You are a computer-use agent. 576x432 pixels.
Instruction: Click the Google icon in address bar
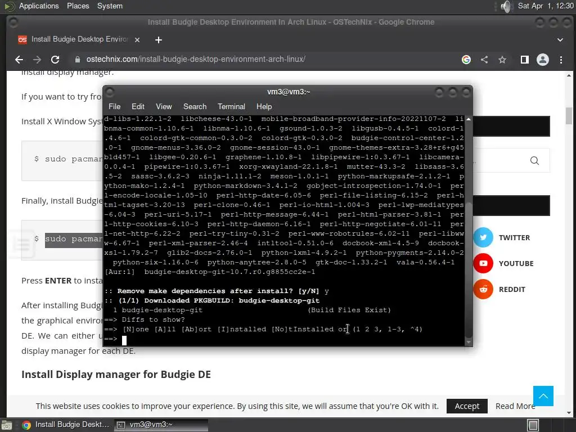[x=466, y=60]
